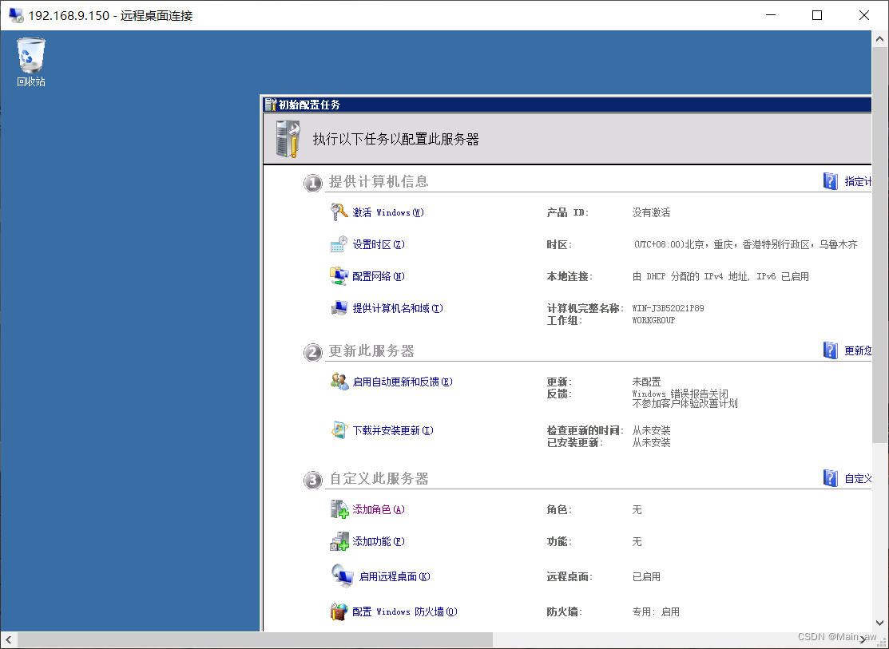Click the firewall icon beside 配置 Windows 防火墙
Image resolution: width=889 pixels, height=649 pixels.
(x=339, y=611)
